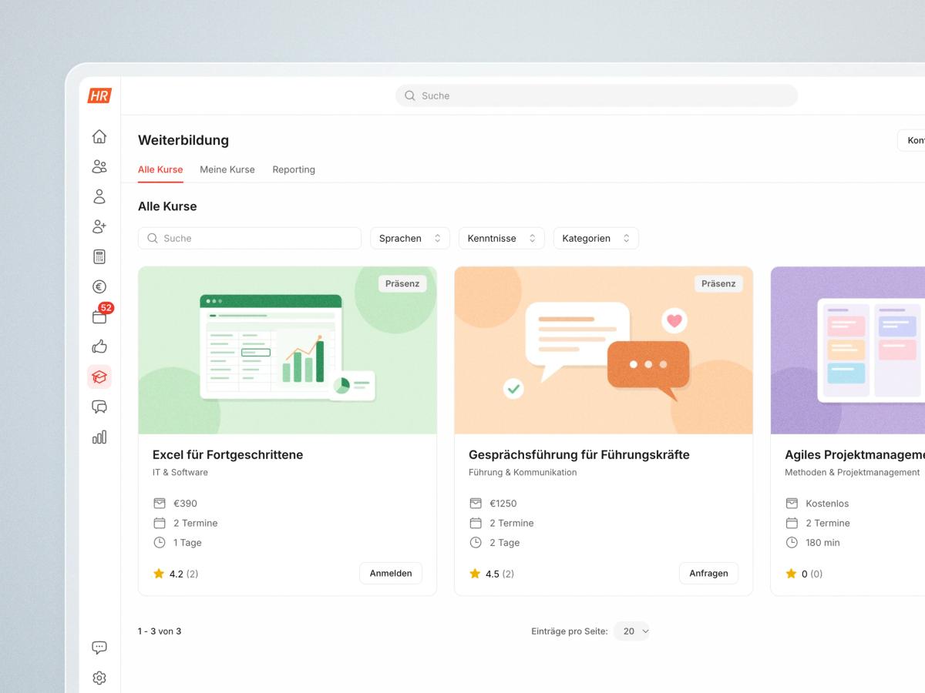The image size is (925, 693).
Task: Focus the course Suche filter field
Action: click(x=250, y=238)
